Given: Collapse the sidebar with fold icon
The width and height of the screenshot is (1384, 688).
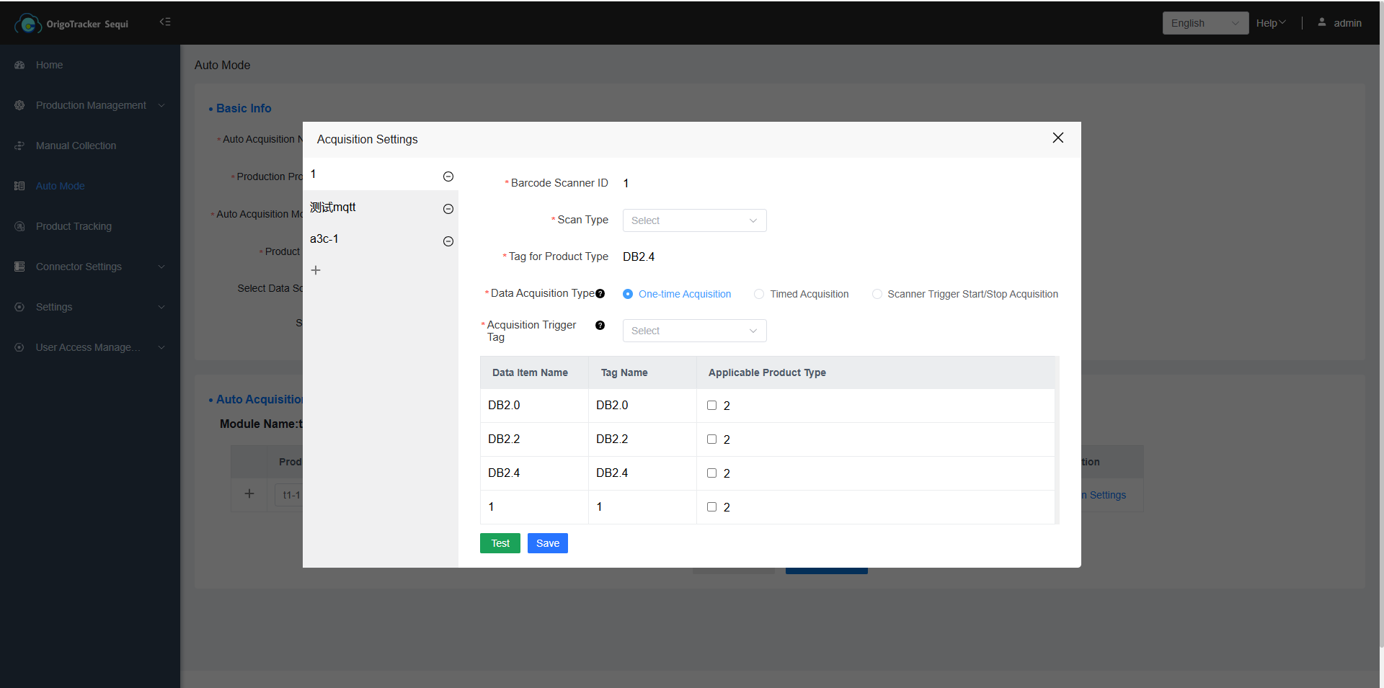Looking at the screenshot, I should [x=165, y=22].
